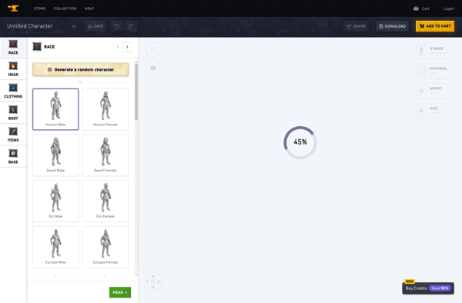Click the view rotation control pad
Viewport: 462px width, 303px height.
[152, 281]
